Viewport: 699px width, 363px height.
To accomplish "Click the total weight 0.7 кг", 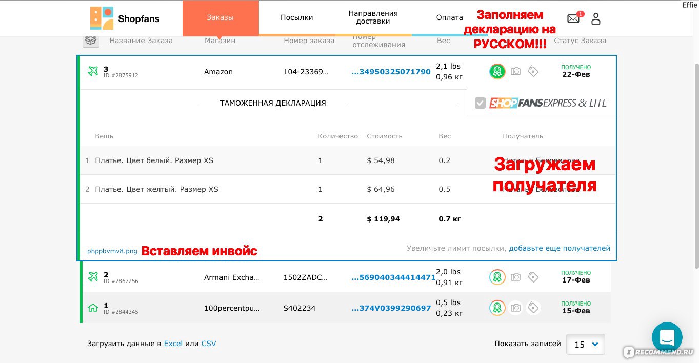I will 450,219.
